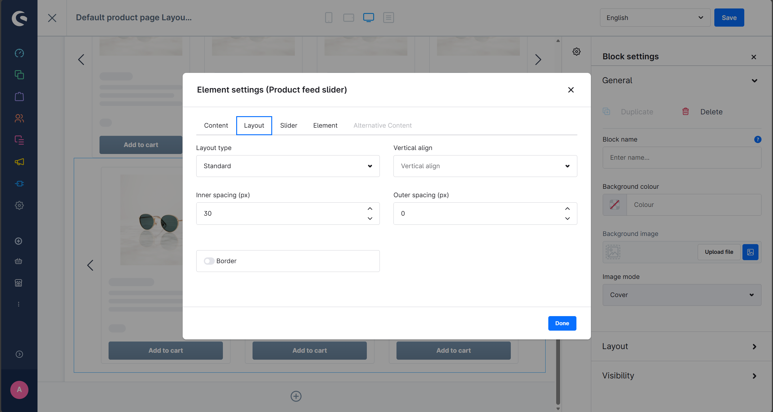Open the Orders shopping bag icon

pyautogui.click(x=19, y=96)
